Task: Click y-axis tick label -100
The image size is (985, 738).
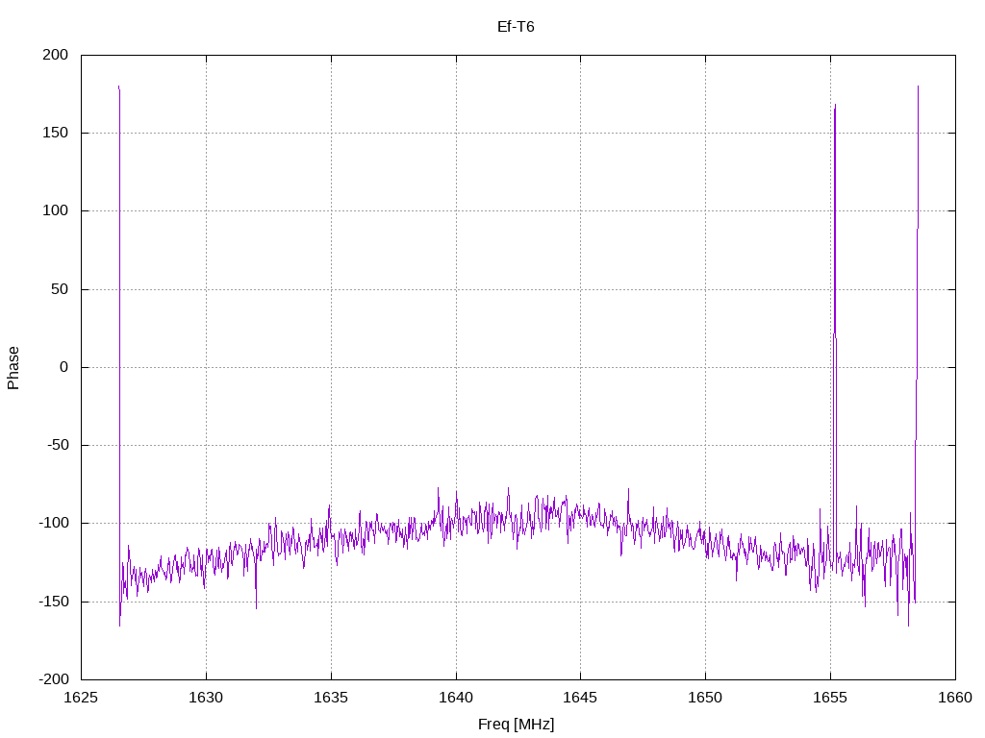Action: (x=54, y=523)
